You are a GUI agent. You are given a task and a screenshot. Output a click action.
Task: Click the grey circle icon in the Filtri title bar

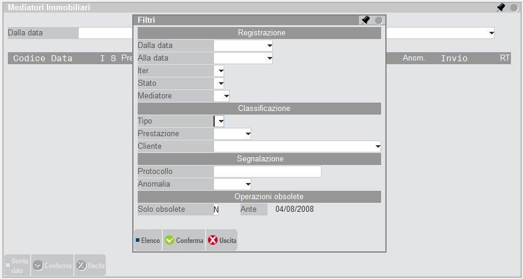[x=379, y=20]
